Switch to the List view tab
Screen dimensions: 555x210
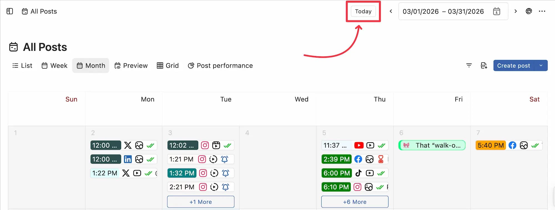point(22,65)
